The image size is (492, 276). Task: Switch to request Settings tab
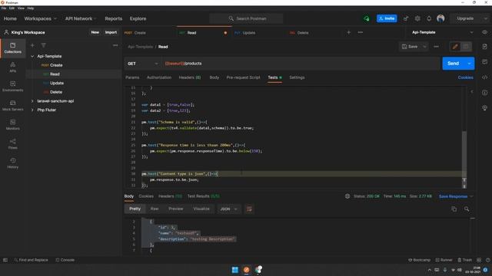click(x=297, y=77)
